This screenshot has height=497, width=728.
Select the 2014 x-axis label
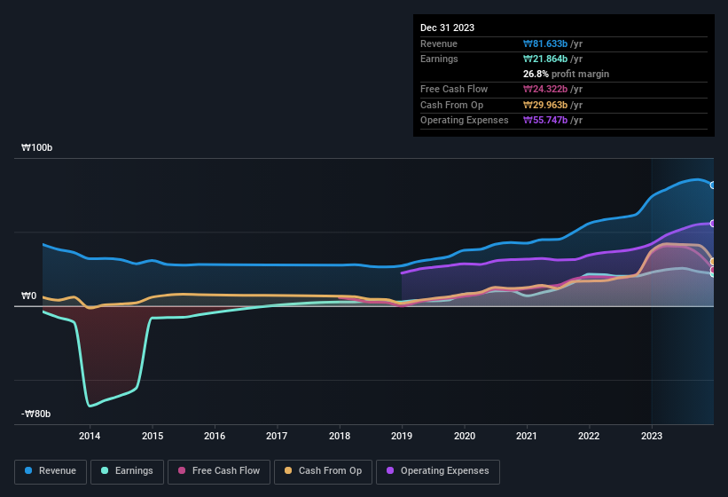pos(90,436)
